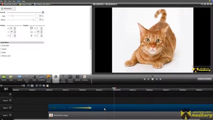Open the Transitions tool
Screen dimensions: 213x120
click(41, 78)
